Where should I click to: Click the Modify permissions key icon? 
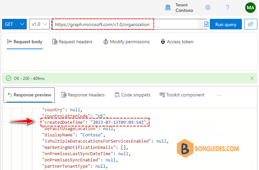(x=106, y=42)
